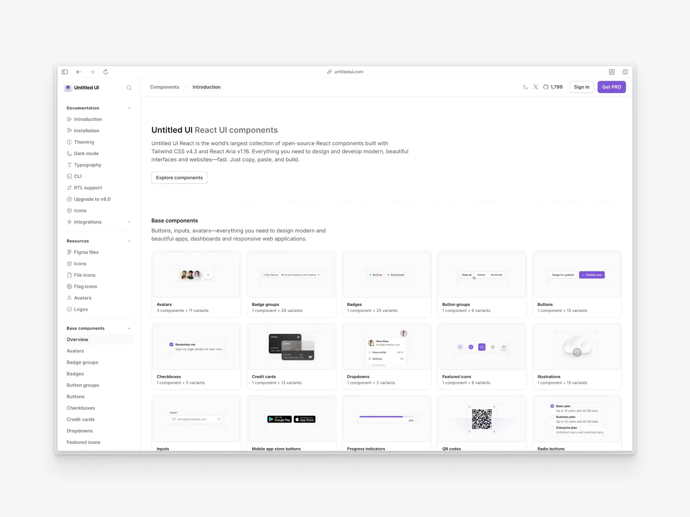The width and height of the screenshot is (690, 517).
Task: Open the Badge groups component card
Action: (292, 284)
